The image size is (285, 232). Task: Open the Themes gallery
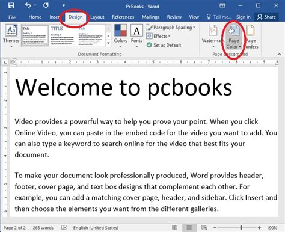tap(11, 36)
